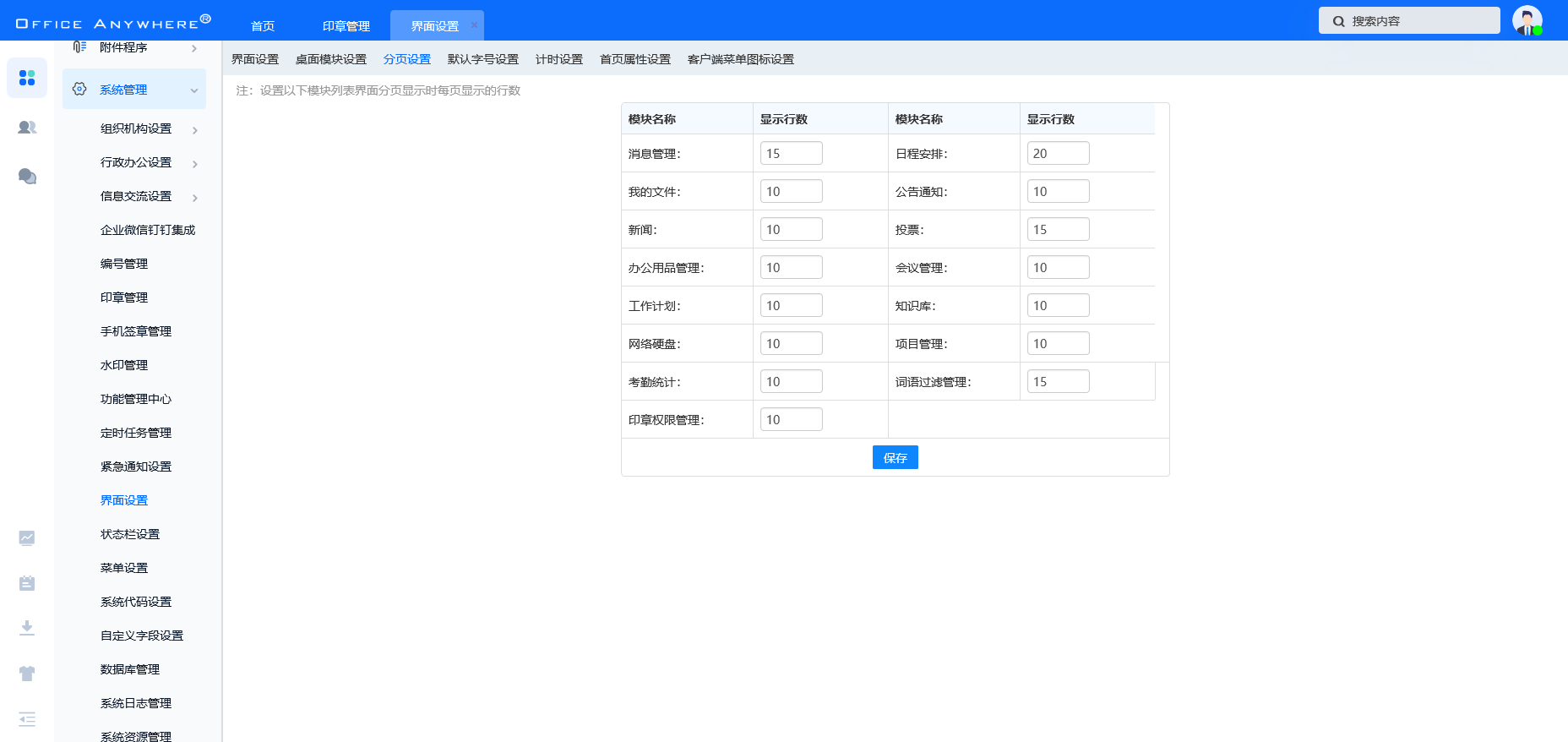Click the collapse menu icon at sidebar bottom
The image size is (1568, 742).
27,719
